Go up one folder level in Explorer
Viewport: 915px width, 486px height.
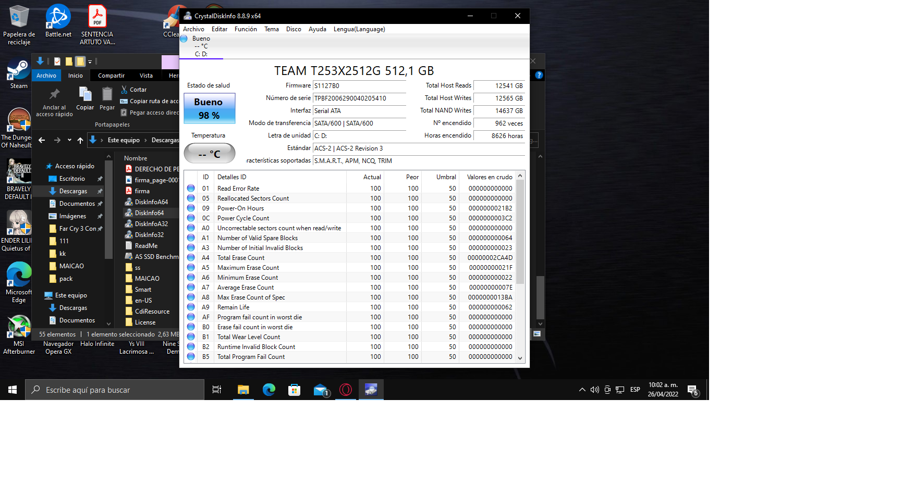(x=80, y=140)
